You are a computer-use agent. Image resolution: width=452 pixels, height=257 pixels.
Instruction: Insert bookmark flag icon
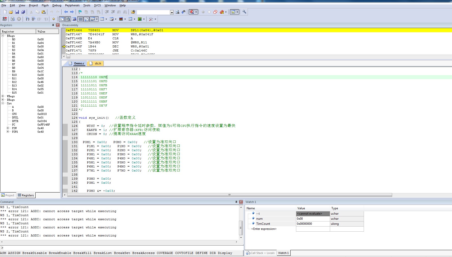[x=80, y=12]
